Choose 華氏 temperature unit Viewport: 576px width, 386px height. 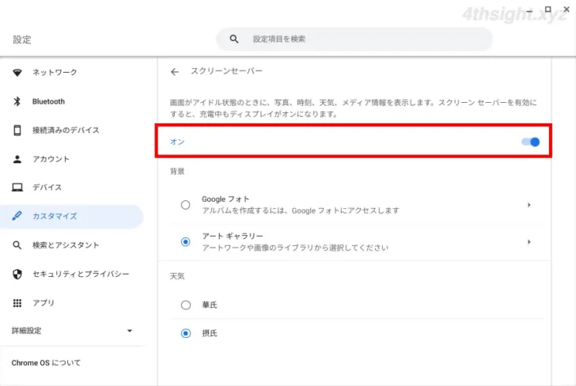pyautogui.click(x=185, y=305)
